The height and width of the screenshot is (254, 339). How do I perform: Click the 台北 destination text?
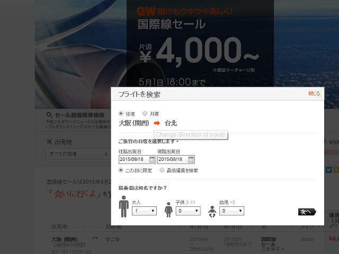coord(171,123)
